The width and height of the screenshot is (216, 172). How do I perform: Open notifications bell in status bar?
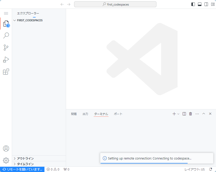pos(210,169)
